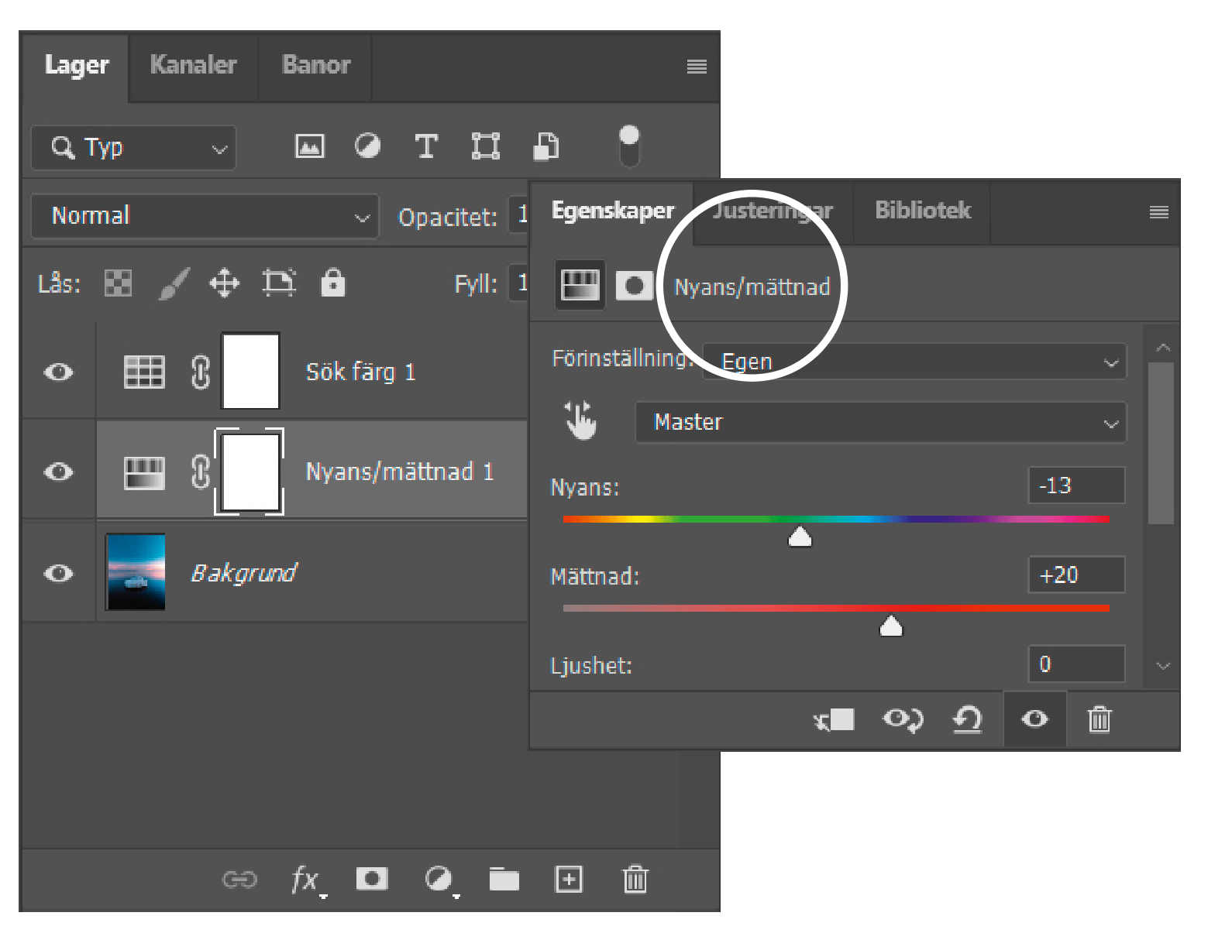Clip adjustment to layer below icon
Screen dimensions: 1208x940
point(834,719)
